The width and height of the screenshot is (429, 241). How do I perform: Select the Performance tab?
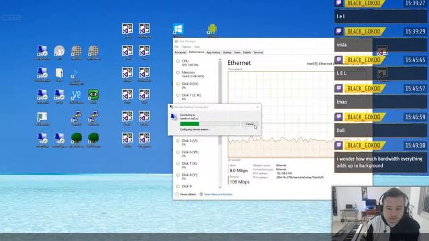click(x=196, y=52)
